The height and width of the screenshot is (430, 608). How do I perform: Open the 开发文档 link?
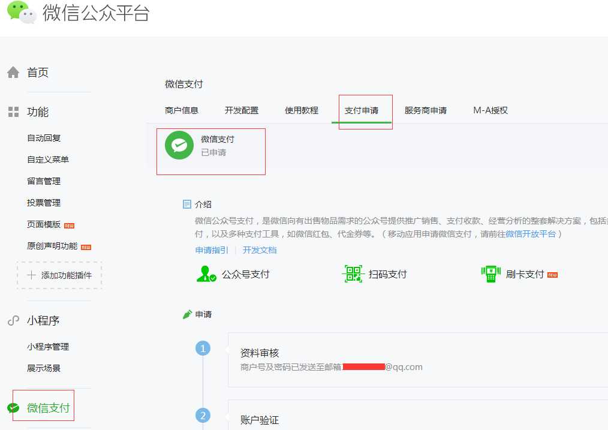[260, 250]
